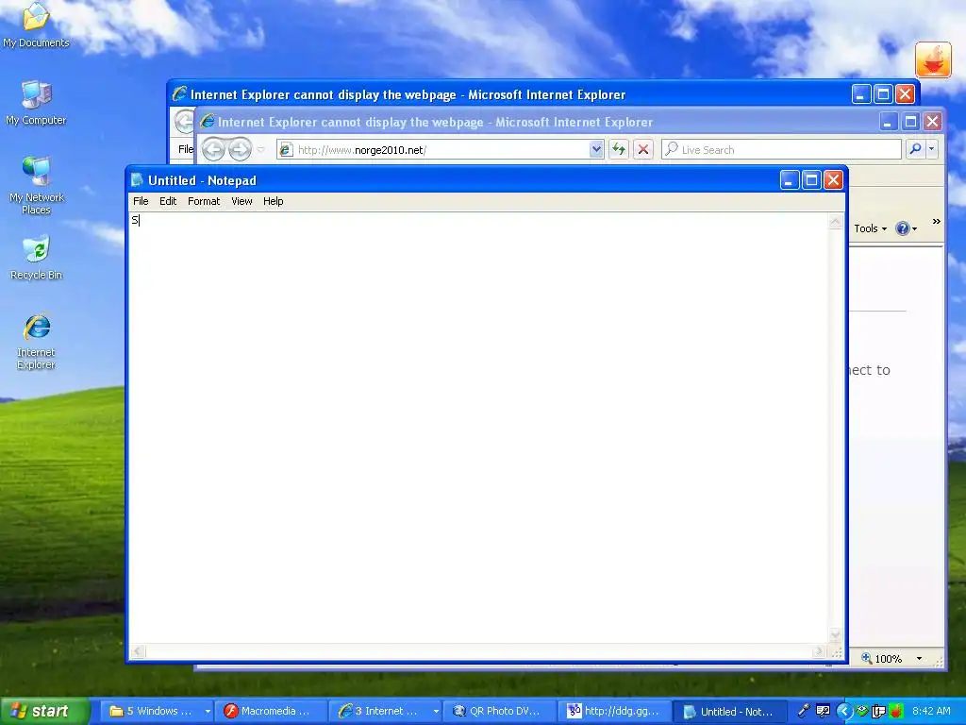Expand the address bar URL history dropdown
Image resolution: width=966 pixels, height=725 pixels.
pyautogui.click(x=596, y=149)
